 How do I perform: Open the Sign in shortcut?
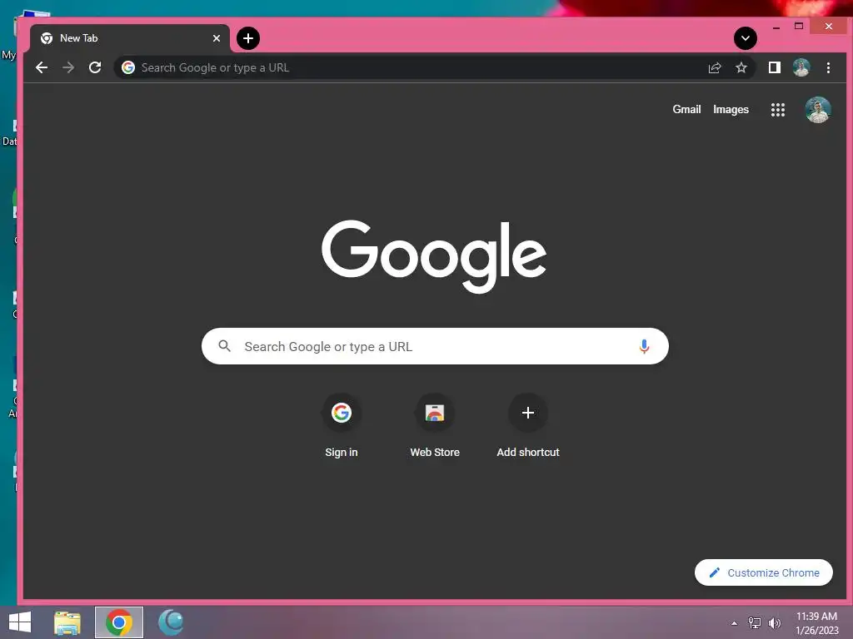341,426
